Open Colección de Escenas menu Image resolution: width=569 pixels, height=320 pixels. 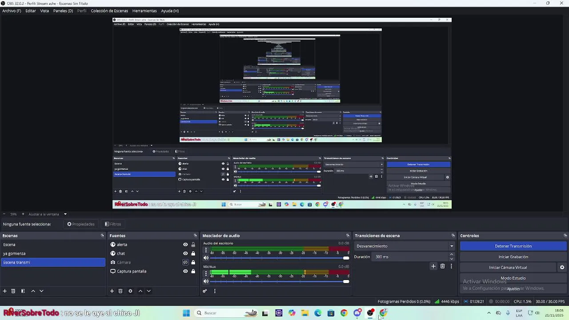pos(109,11)
